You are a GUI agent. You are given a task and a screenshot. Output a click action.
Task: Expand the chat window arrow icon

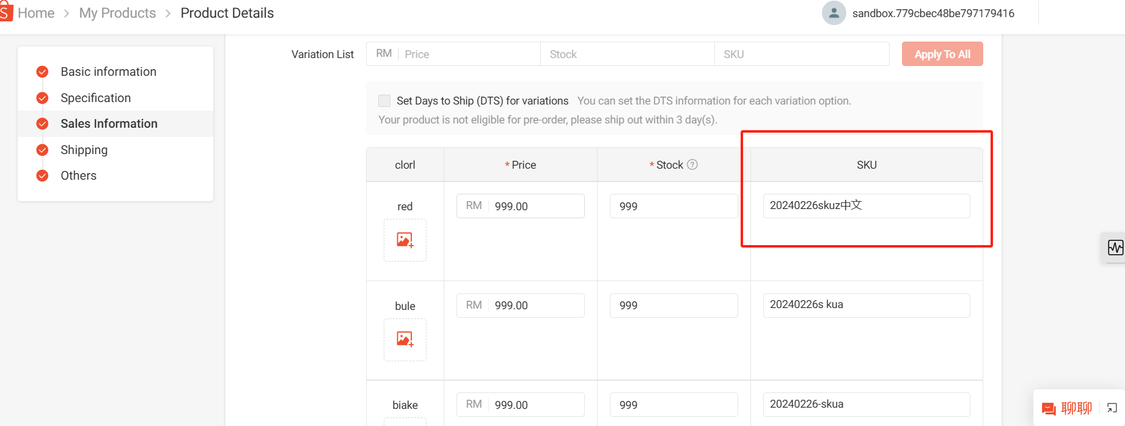pos(1112,408)
